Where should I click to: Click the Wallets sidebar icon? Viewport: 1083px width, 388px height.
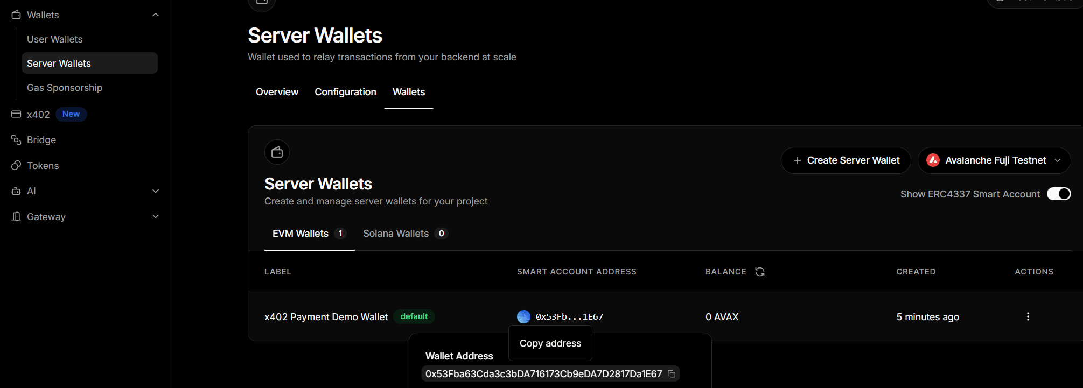tap(15, 15)
